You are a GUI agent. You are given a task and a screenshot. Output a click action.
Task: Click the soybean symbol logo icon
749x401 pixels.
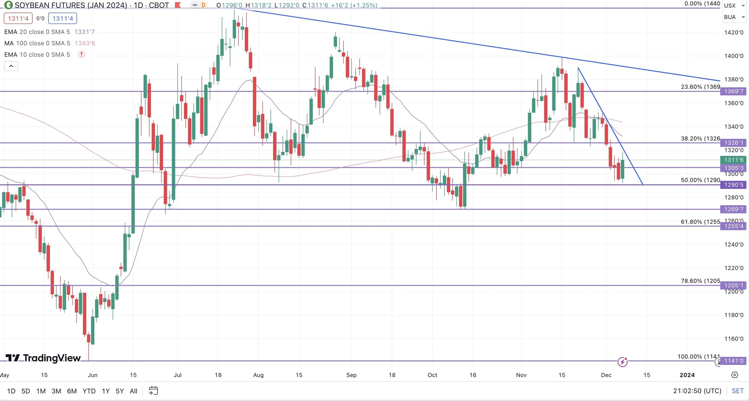point(8,5)
